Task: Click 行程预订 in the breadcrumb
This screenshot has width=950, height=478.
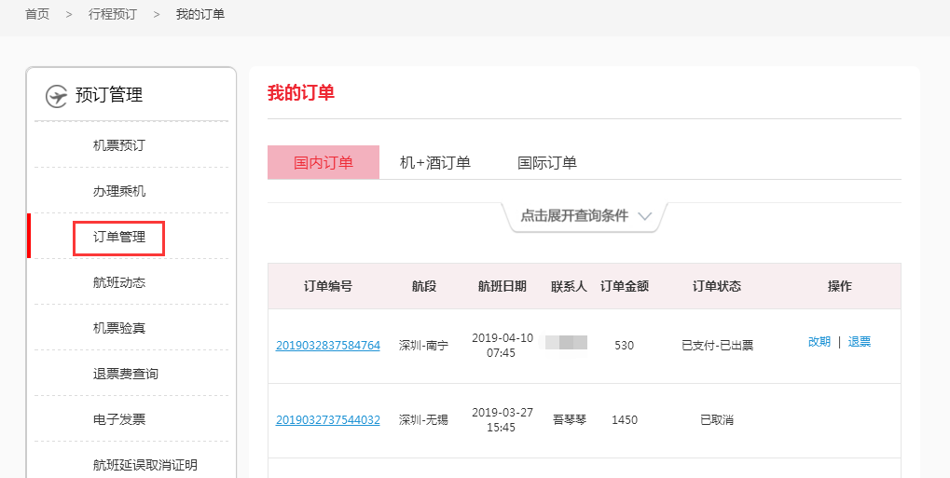Action: click(x=112, y=14)
